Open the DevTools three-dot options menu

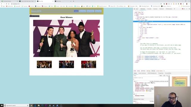point(187,9)
